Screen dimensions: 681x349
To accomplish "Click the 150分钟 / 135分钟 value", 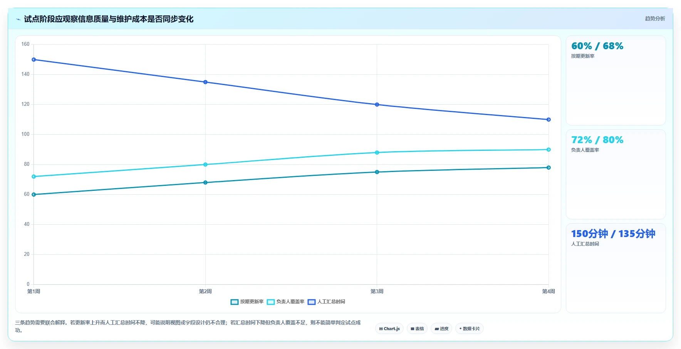I will (x=613, y=234).
